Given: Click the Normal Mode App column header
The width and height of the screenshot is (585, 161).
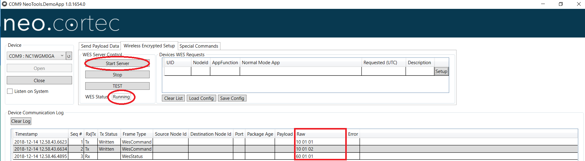Looking at the screenshot, I should 301,62.
